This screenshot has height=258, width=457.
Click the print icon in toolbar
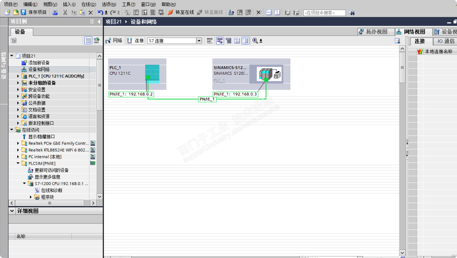[x=55, y=12]
